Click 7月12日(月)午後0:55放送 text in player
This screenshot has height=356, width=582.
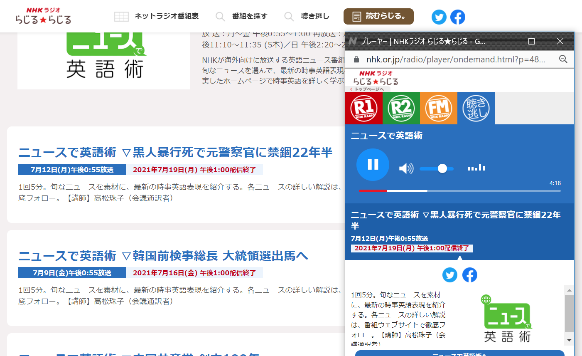pyautogui.click(x=390, y=239)
